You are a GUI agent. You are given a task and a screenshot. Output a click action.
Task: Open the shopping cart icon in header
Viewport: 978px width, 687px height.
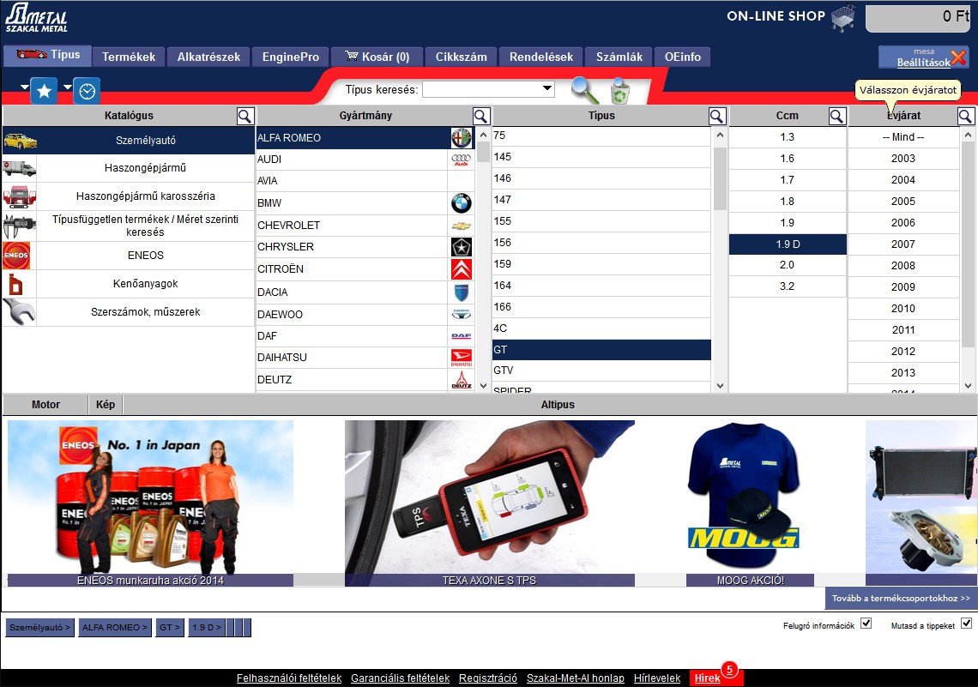842,17
